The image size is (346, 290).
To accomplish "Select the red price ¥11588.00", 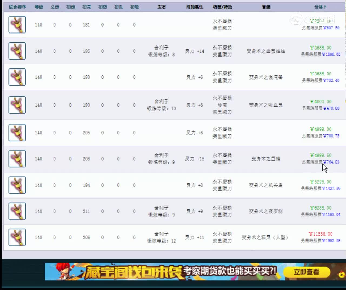I will [x=321, y=234].
